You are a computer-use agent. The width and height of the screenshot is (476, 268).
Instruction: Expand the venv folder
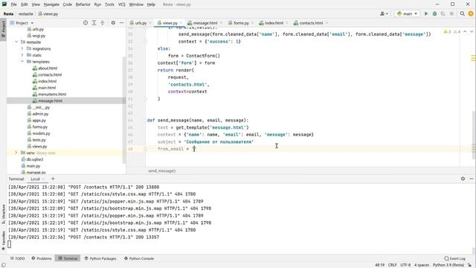16,153
